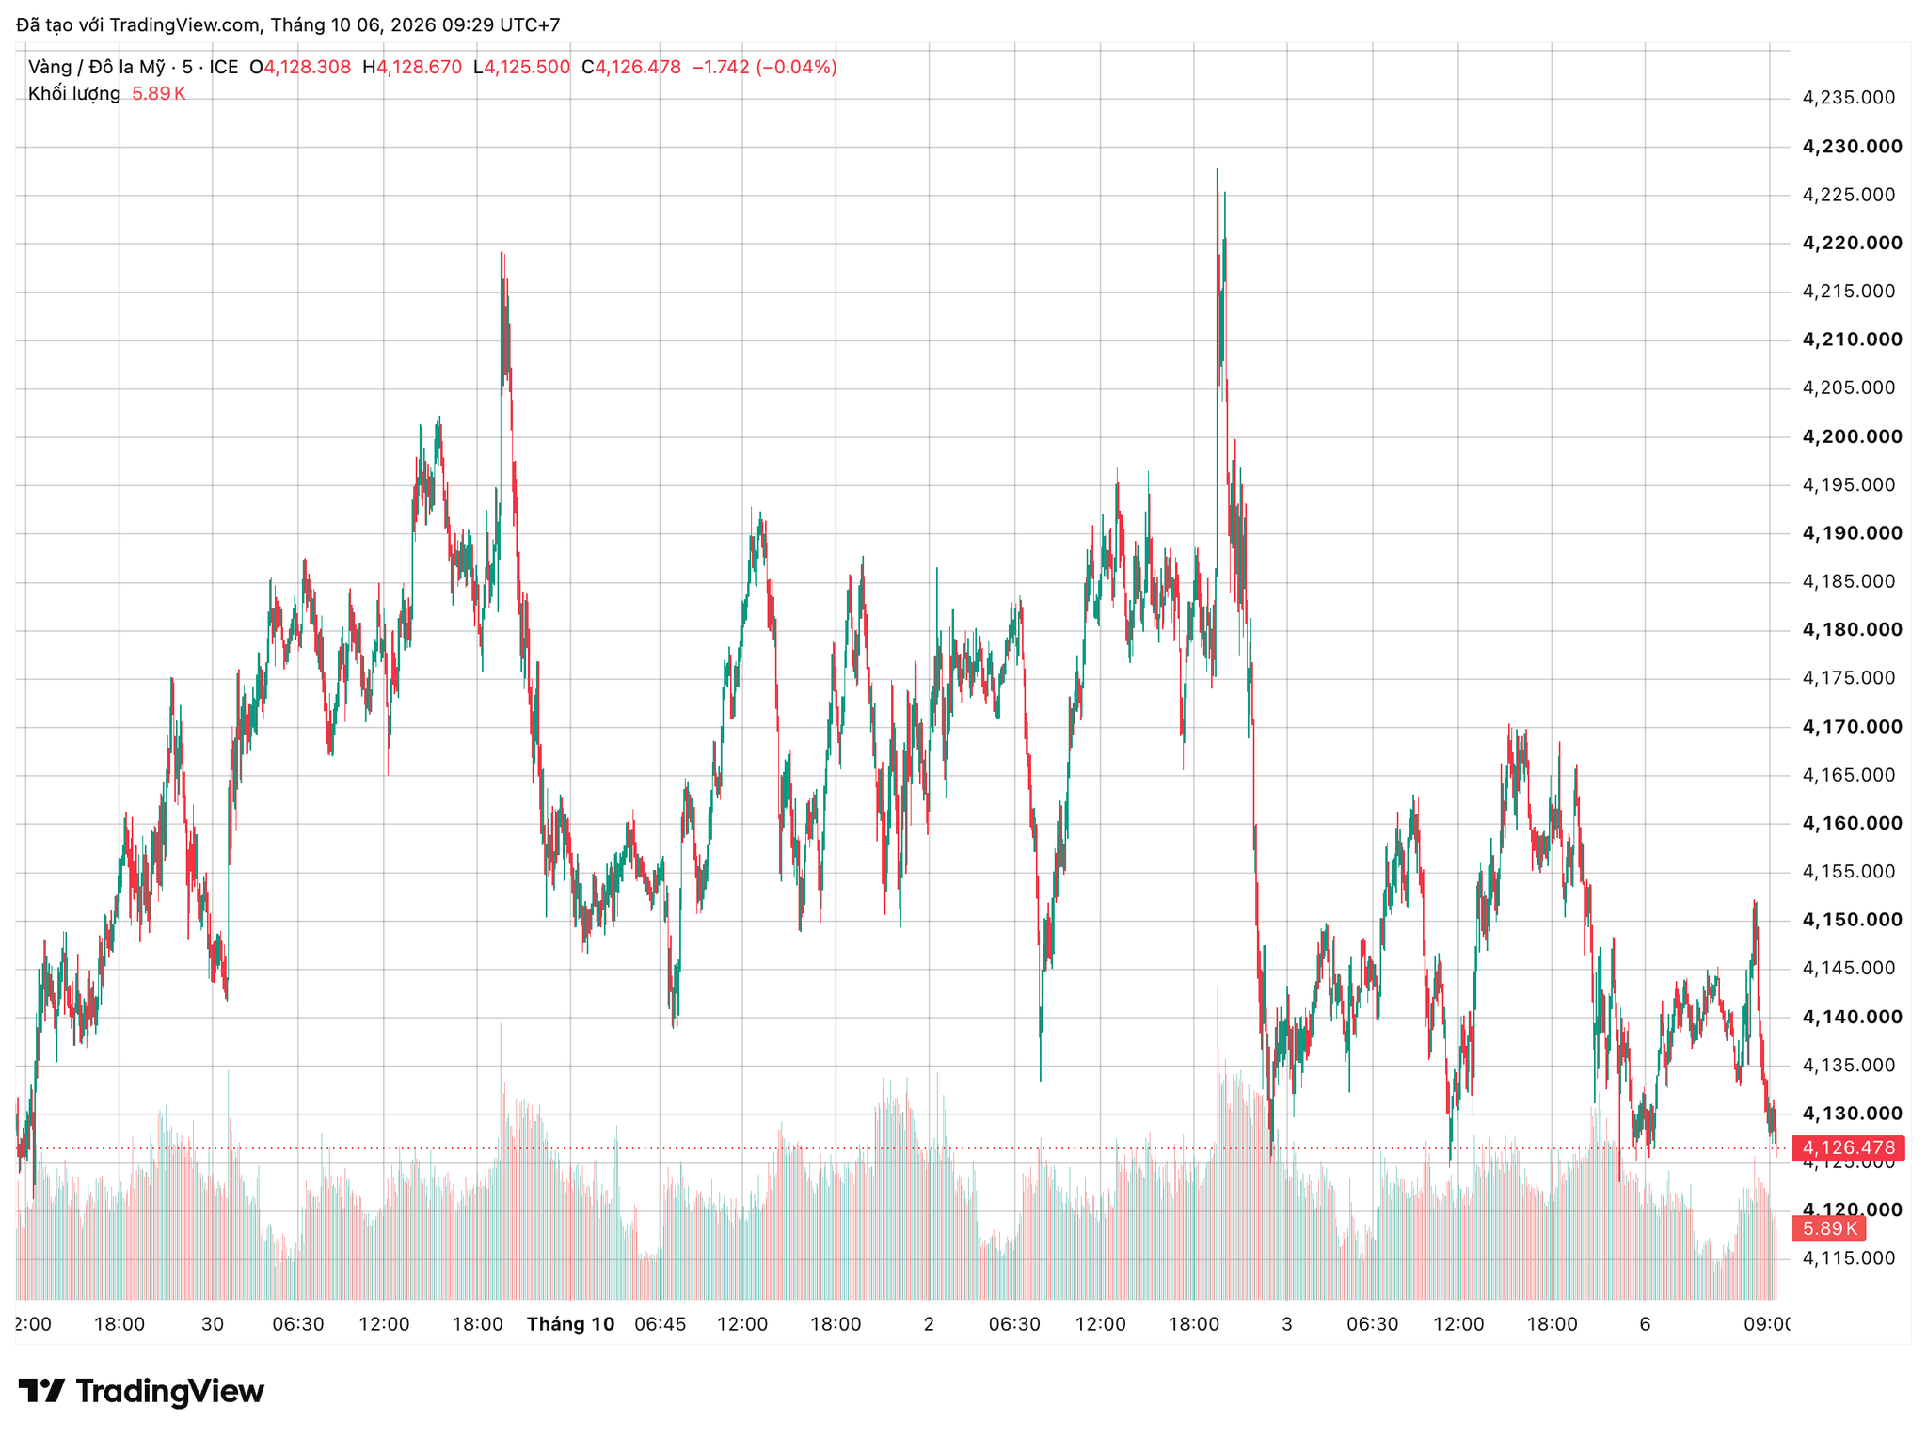Click the 4,200.000 price axis label
The width and height of the screenshot is (1927, 1438).
(x=1852, y=436)
